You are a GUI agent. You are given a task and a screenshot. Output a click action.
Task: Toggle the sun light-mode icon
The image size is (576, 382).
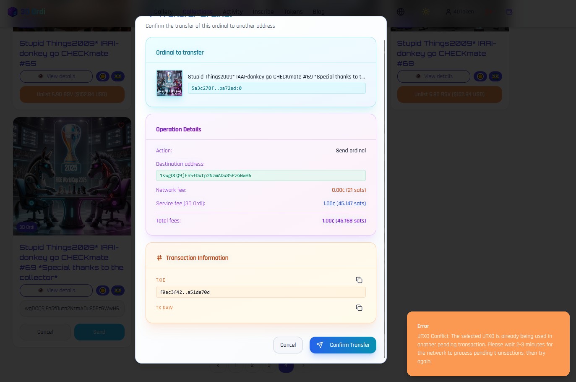tap(426, 12)
